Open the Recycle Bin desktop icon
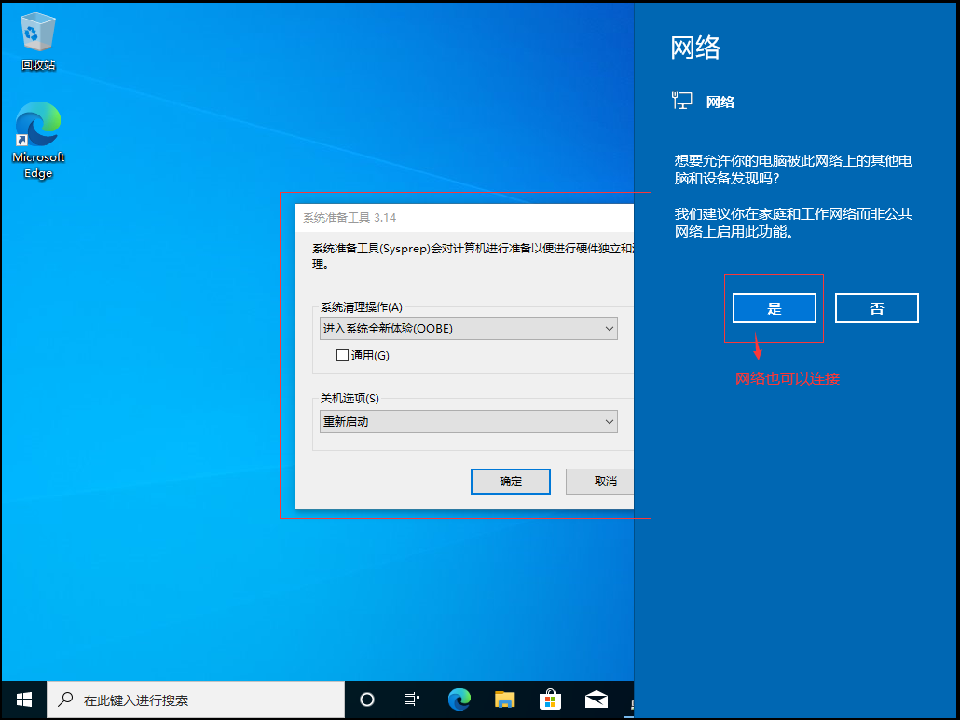The width and height of the screenshot is (960, 720). click(38, 35)
